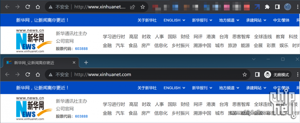Click the blue arrow extension icon
This screenshot has height=123, width=300.
tap(257, 7)
